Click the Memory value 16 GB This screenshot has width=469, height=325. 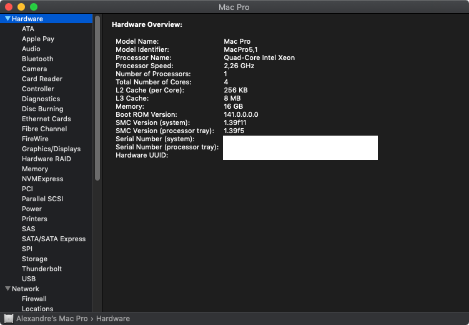click(x=234, y=106)
